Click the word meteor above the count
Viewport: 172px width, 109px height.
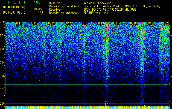[x=39, y=8]
